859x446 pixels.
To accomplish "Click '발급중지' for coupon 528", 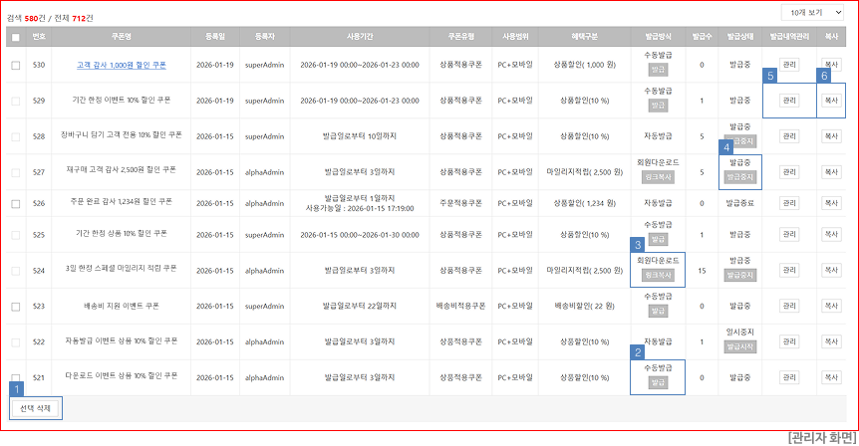I will pos(739,140).
